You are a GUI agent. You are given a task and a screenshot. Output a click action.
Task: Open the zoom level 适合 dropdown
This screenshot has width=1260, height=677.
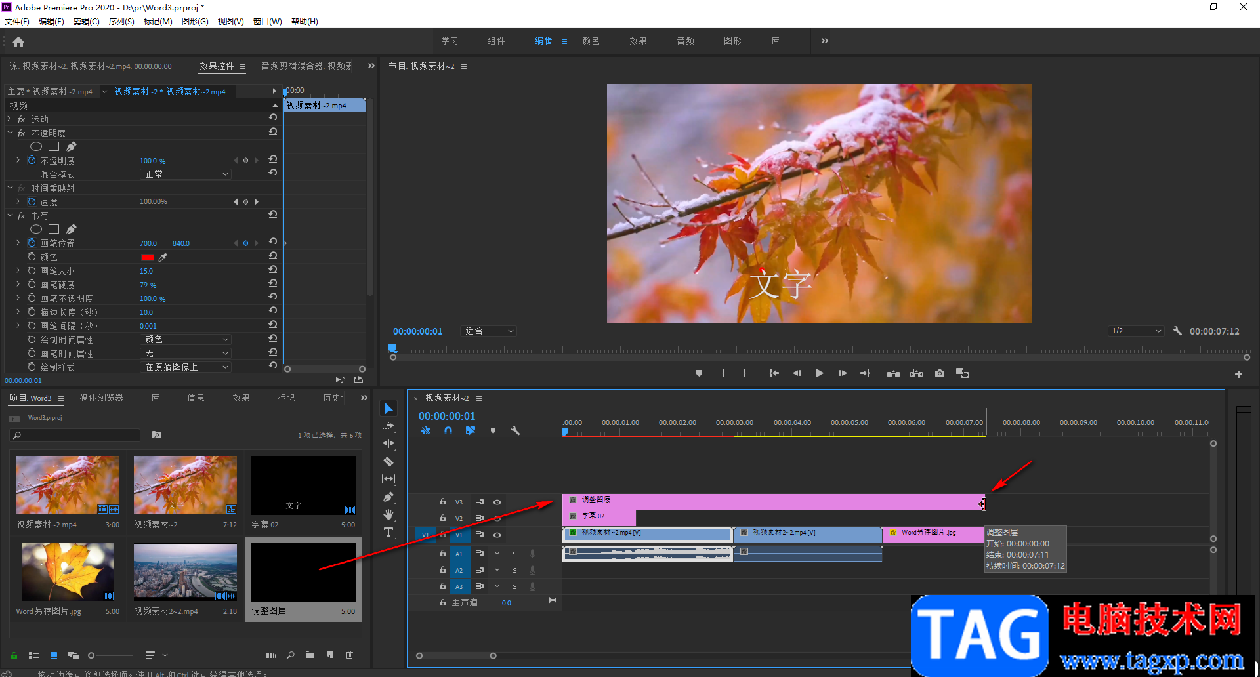coord(489,331)
